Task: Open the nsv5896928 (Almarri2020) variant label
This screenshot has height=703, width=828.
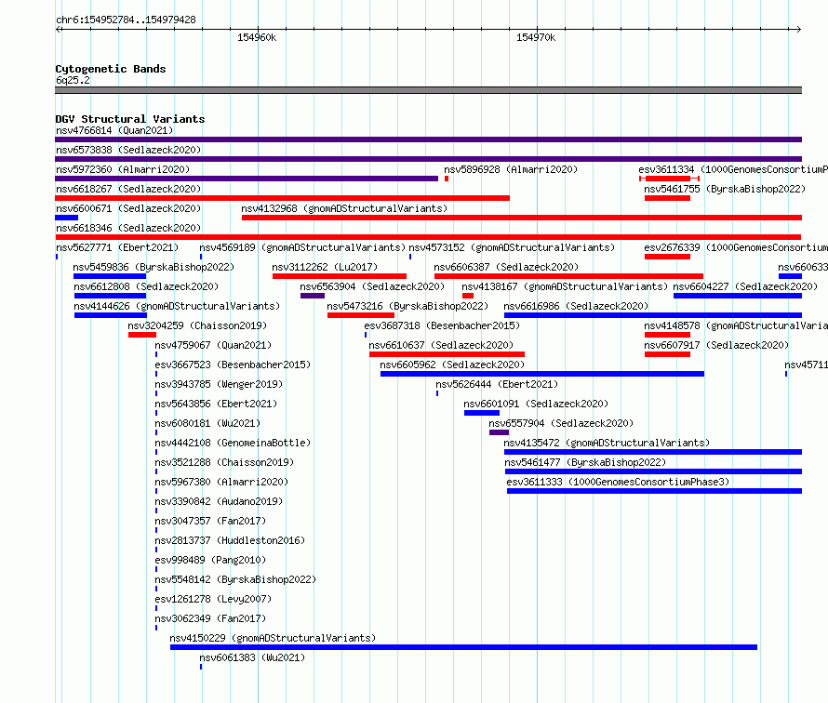Action: coord(511,169)
